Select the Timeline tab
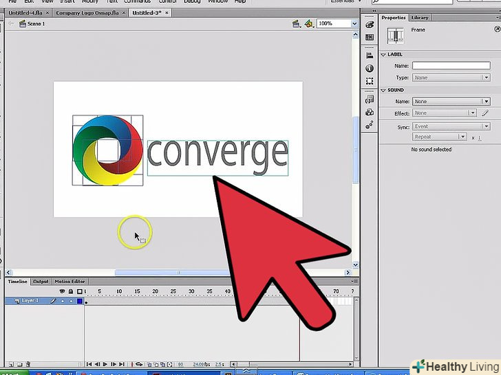The width and height of the screenshot is (501, 375). (18, 282)
